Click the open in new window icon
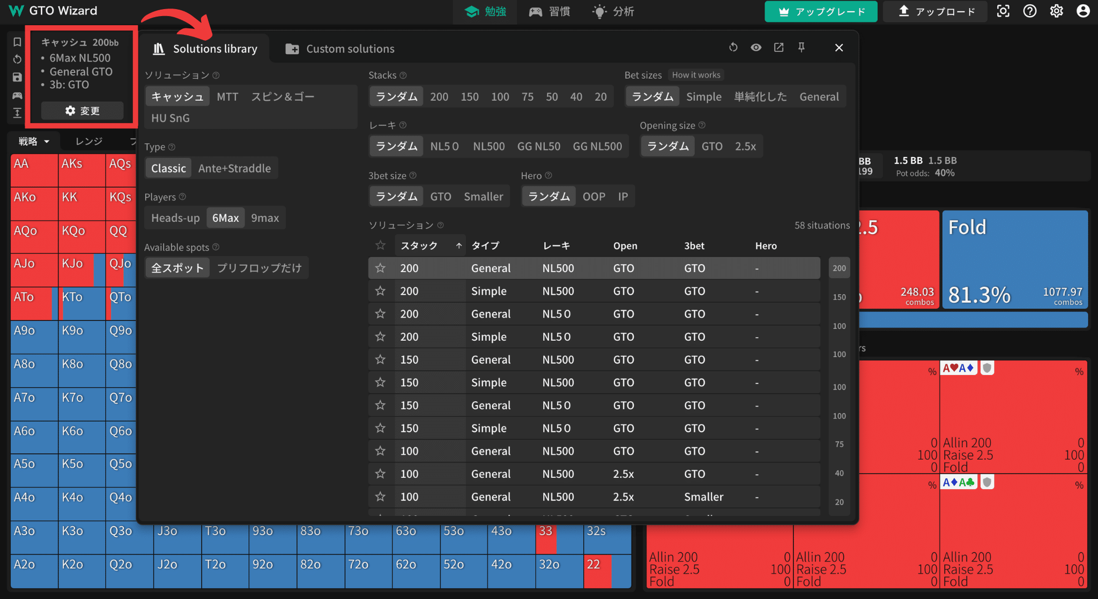This screenshot has width=1098, height=599. click(779, 47)
